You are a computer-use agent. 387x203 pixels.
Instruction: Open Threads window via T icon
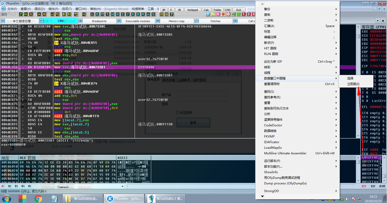[107, 14]
